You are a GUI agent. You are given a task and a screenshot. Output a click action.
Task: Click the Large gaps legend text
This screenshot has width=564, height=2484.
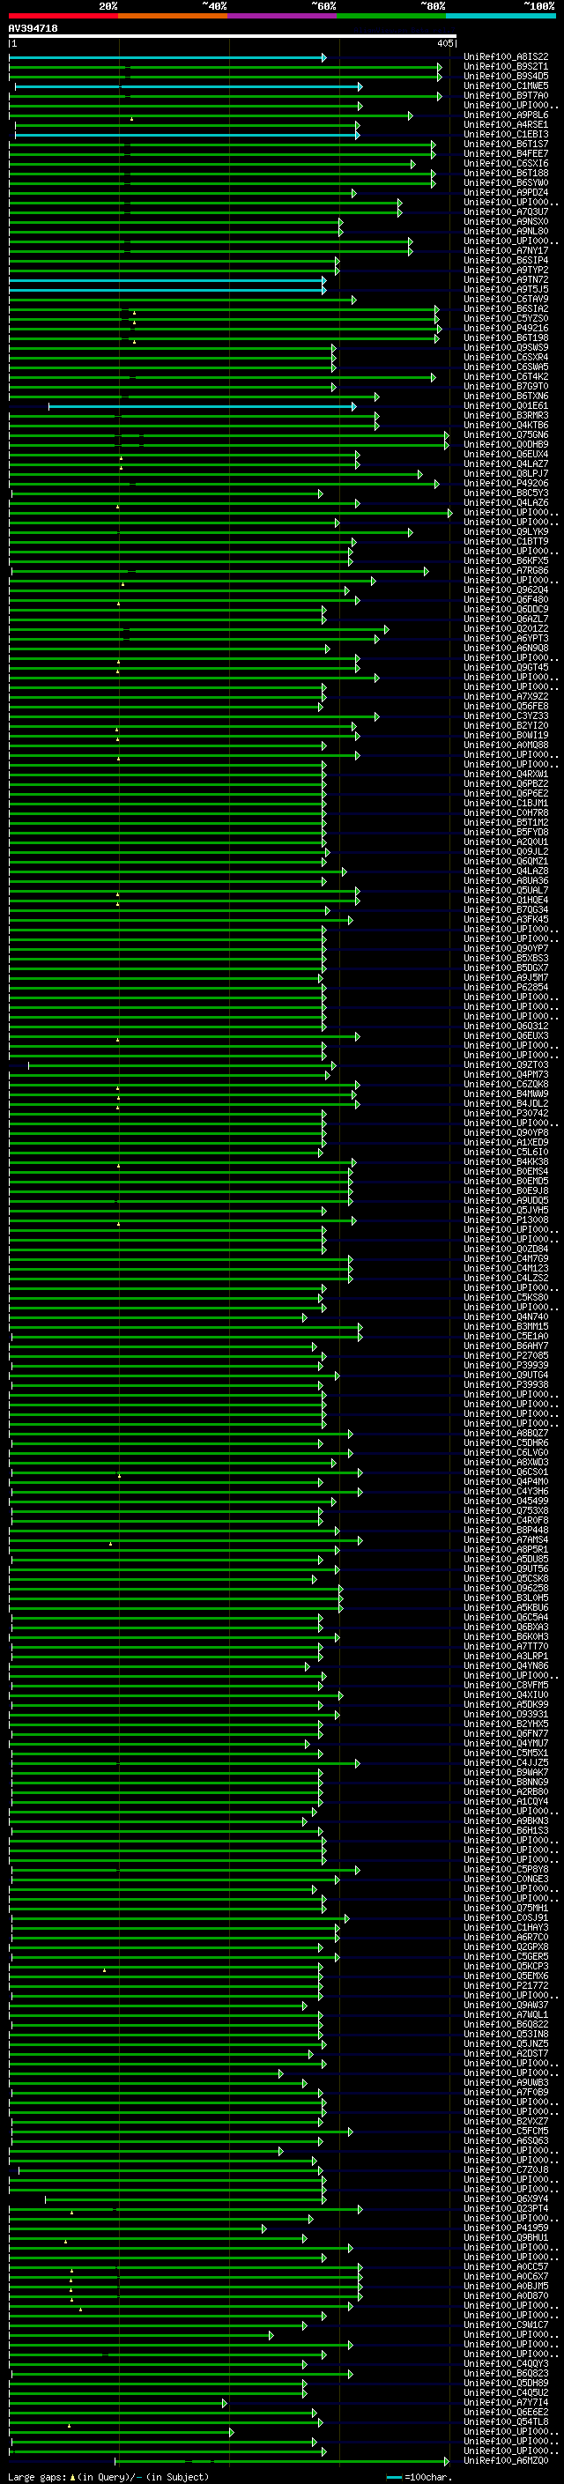pos(37,2477)
